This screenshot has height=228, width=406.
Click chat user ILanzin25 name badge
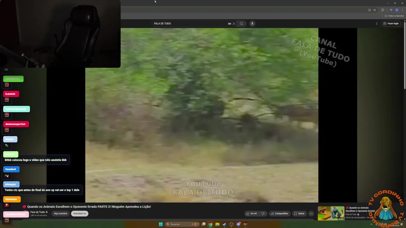pyautogui.click(x=11, y=94)
